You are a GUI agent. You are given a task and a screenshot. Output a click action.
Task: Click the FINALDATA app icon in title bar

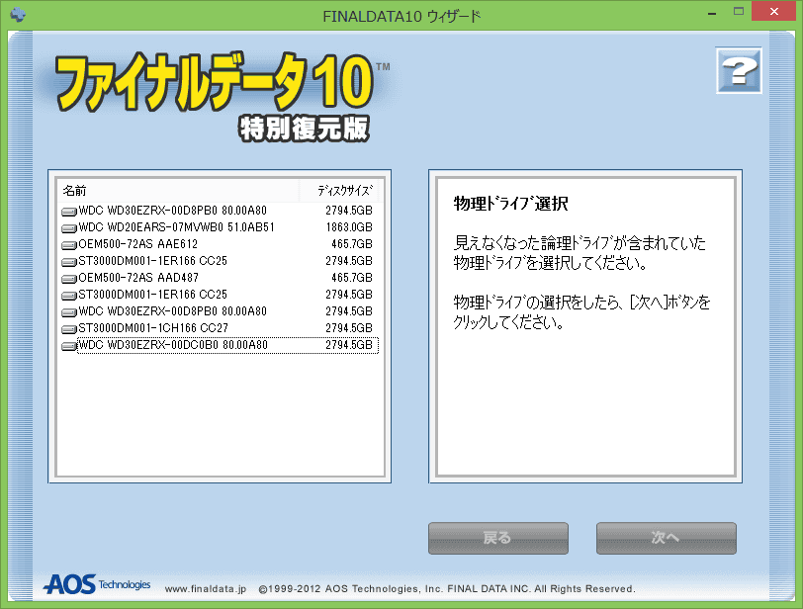[18, 14]
